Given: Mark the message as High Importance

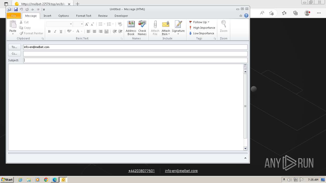Looking at the screenshot, I should coord(202,28).
